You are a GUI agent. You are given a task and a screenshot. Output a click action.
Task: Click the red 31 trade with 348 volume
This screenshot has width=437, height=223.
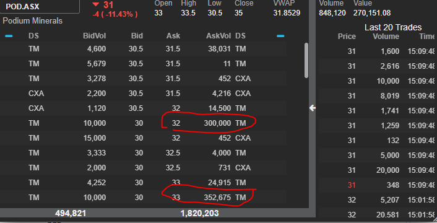tap(378, 185)
